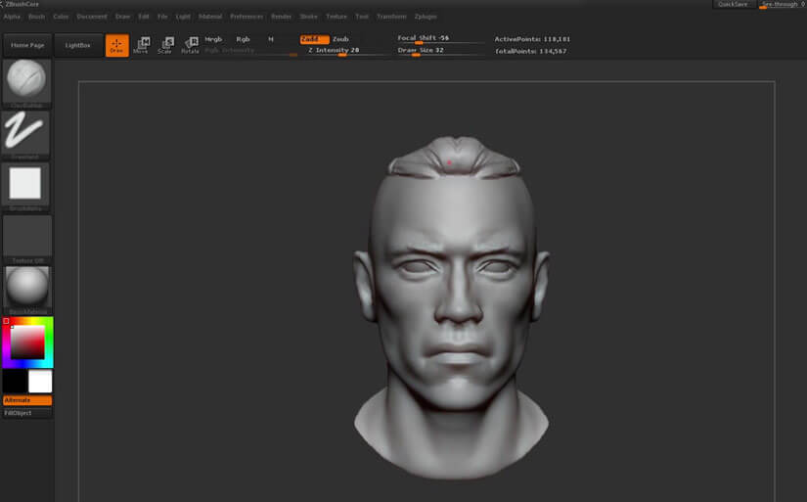807x502 pixels.
Task: Open the Transform menu
Action: [391, 17]
